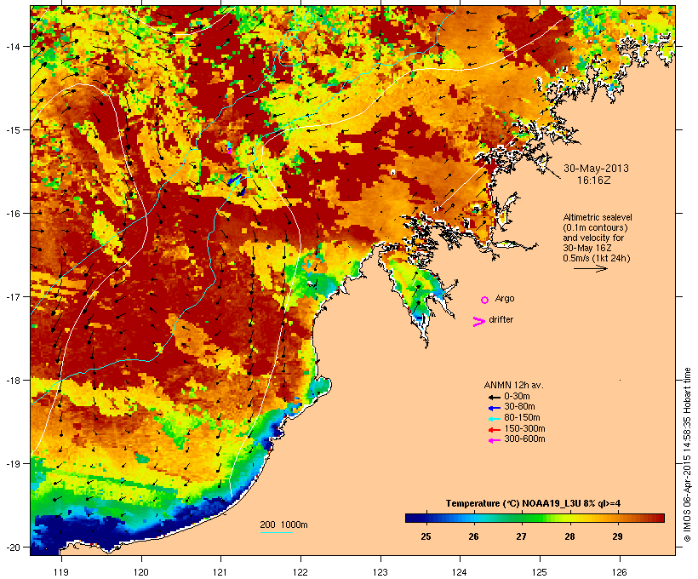
Task: Click the IMOS Hobart time copyright text
Action: pyautogui.click(x=687, y=455)
